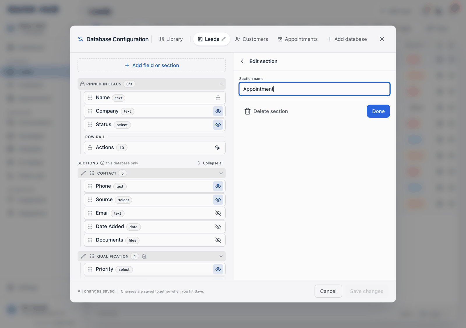Toggle visibility of Priority field
466x328 pixels.
[218, 269]
